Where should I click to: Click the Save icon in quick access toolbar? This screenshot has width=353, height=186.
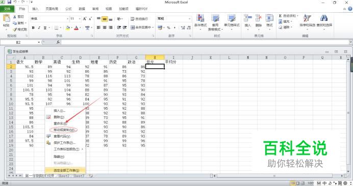click(9, 2)
